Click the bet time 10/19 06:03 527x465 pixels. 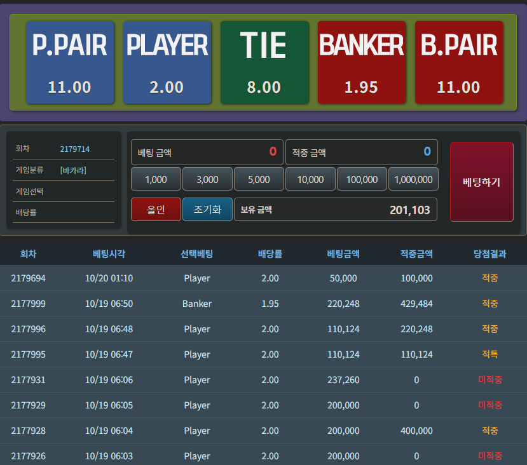[x=109, y=456]
